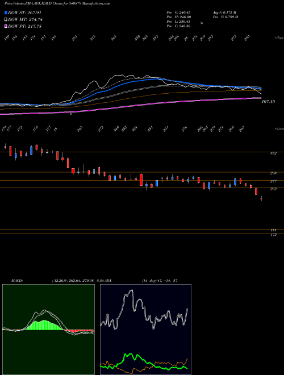Screen dimensions: 284x375
Task: Click the white DOW MT legend swatch
Action: pyautogui.click(x=6, y=19)
